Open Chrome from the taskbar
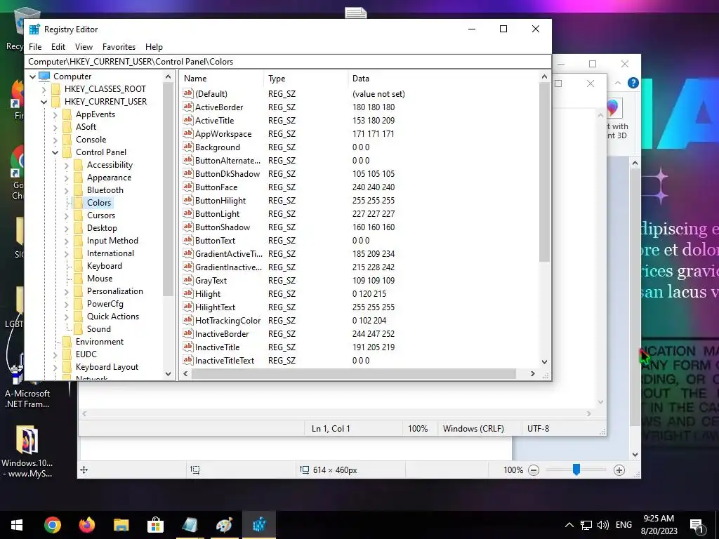This screenshot has width=719, height=539. click(x=53, y=525)
